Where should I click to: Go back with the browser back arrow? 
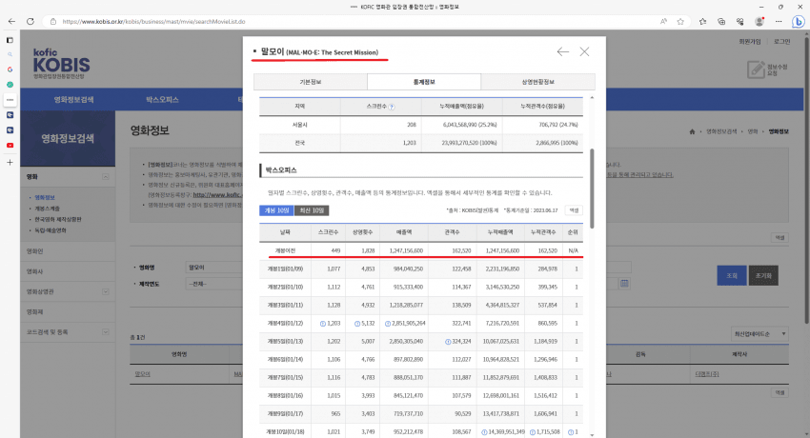click(x=11, y=21)
